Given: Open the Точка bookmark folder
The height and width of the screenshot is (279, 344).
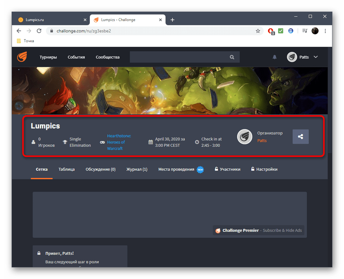Looking at the screenshot, I should [x=25, y=41].
